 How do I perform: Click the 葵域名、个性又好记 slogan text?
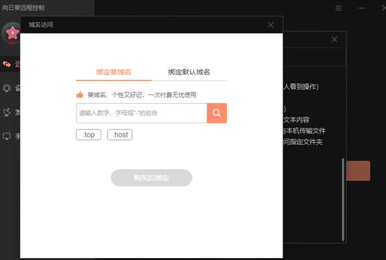click(142, 95)
